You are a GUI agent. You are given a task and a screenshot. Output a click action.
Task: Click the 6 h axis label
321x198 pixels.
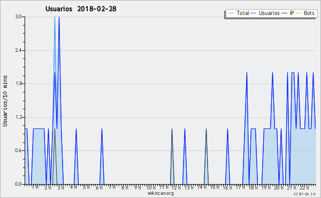100,187
